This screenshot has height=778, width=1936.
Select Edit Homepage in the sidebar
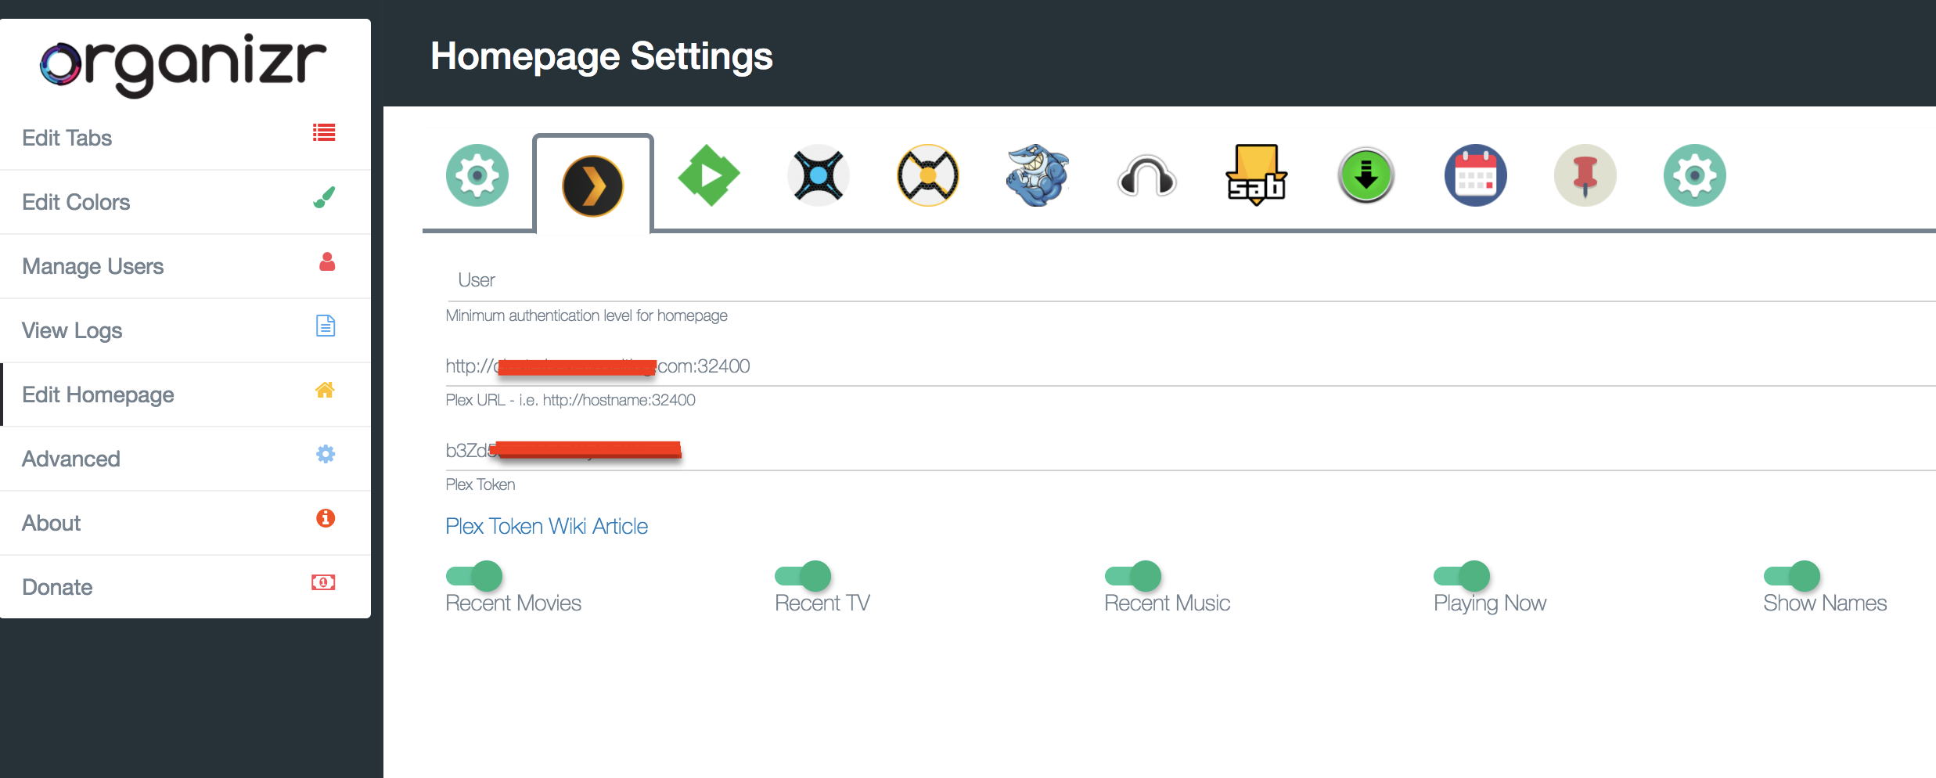click(x=98, y=394)
